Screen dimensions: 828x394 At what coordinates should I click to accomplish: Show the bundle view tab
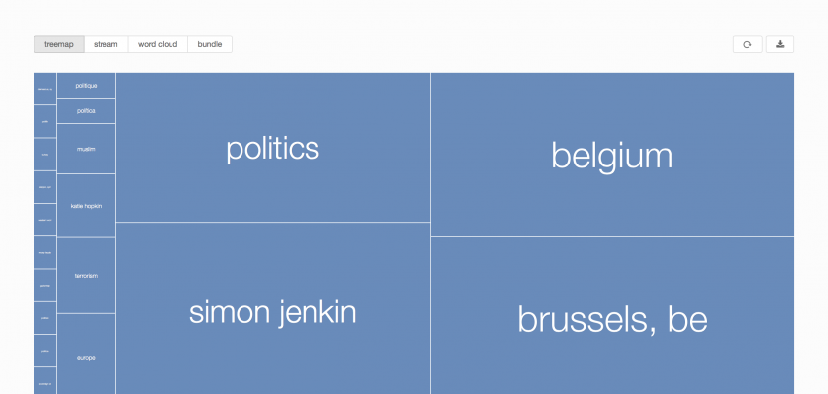(210, 44)
